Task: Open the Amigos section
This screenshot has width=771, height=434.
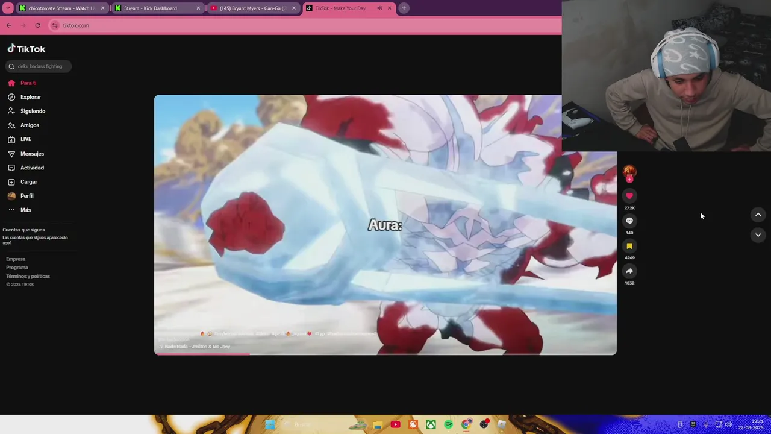Action: [x=30, y=125]
